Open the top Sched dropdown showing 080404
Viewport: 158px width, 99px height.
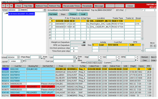[19, 10]
